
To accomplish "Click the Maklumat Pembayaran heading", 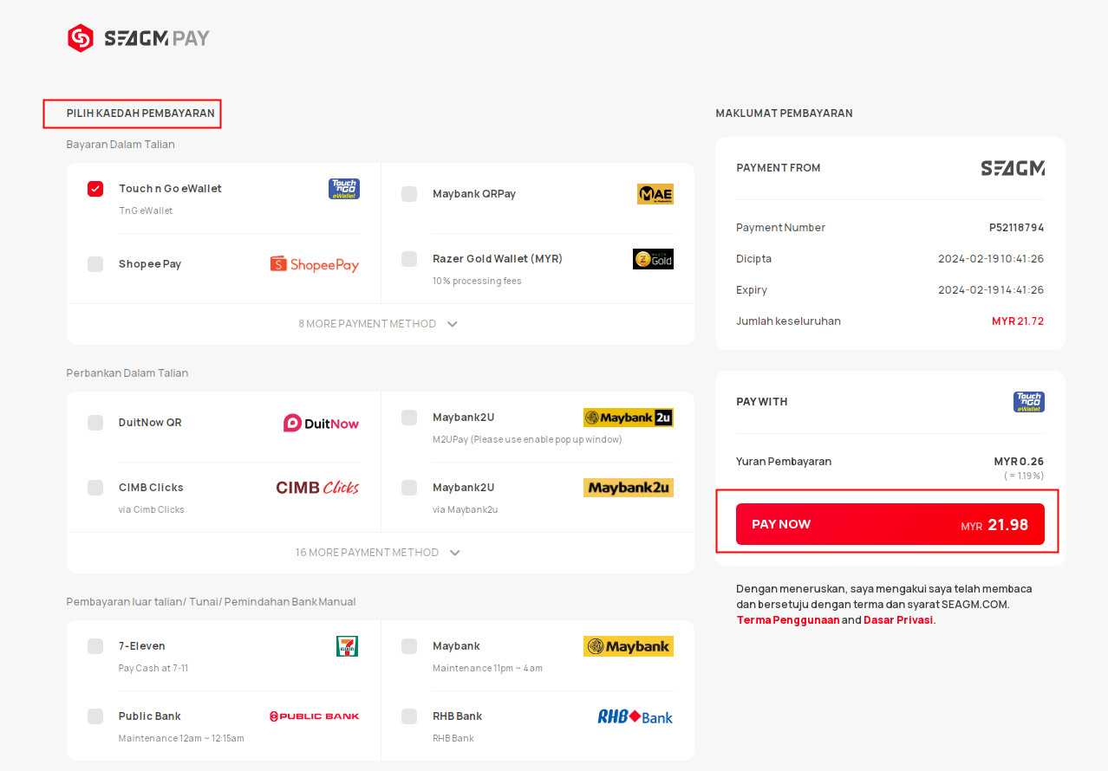I will [x=784, y=113].
